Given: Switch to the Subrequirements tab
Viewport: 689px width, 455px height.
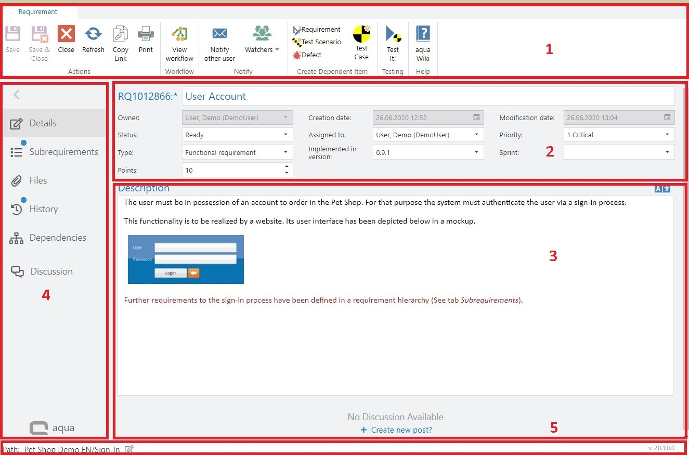Looking at the screenshot, I should pyautogui.click(x=63, y=152).
